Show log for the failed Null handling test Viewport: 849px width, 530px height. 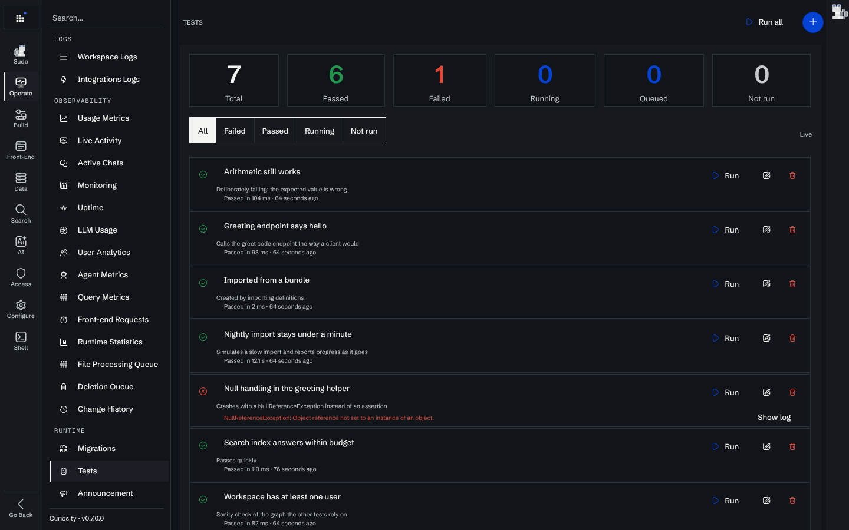click(774, 417)
